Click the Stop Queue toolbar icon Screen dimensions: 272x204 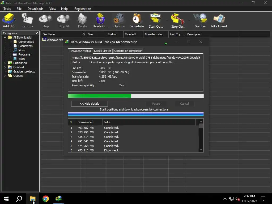pyautogui.click(x=178, y=20)
